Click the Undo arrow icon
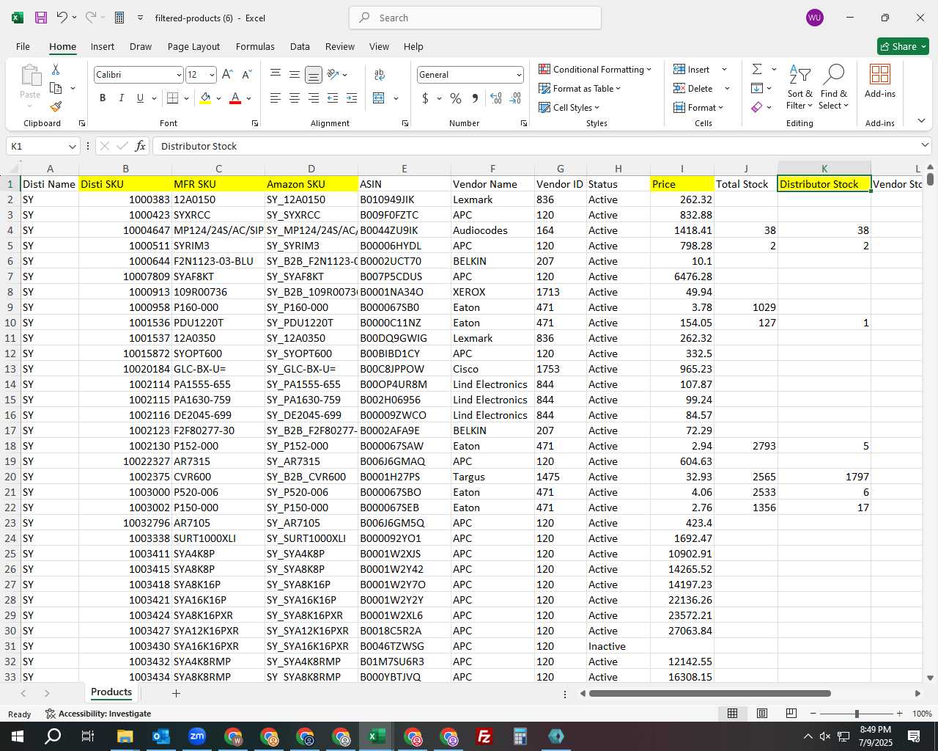Screen dimensions: 938x751 [x=62, y=18]
